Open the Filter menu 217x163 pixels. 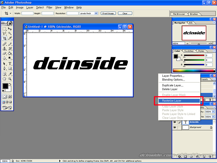tap(49, 8)
